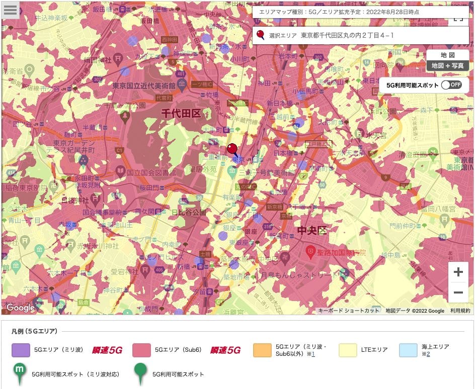
Task: Switch to the 地図 map view
Action: click(x=447, y=55)
